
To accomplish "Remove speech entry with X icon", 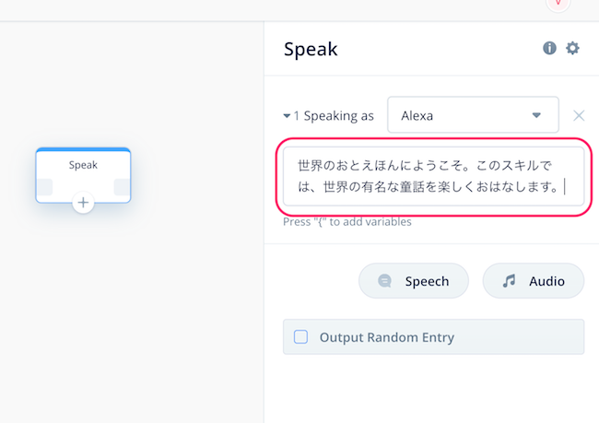I will pyautogui.click(x=579, y=115).
